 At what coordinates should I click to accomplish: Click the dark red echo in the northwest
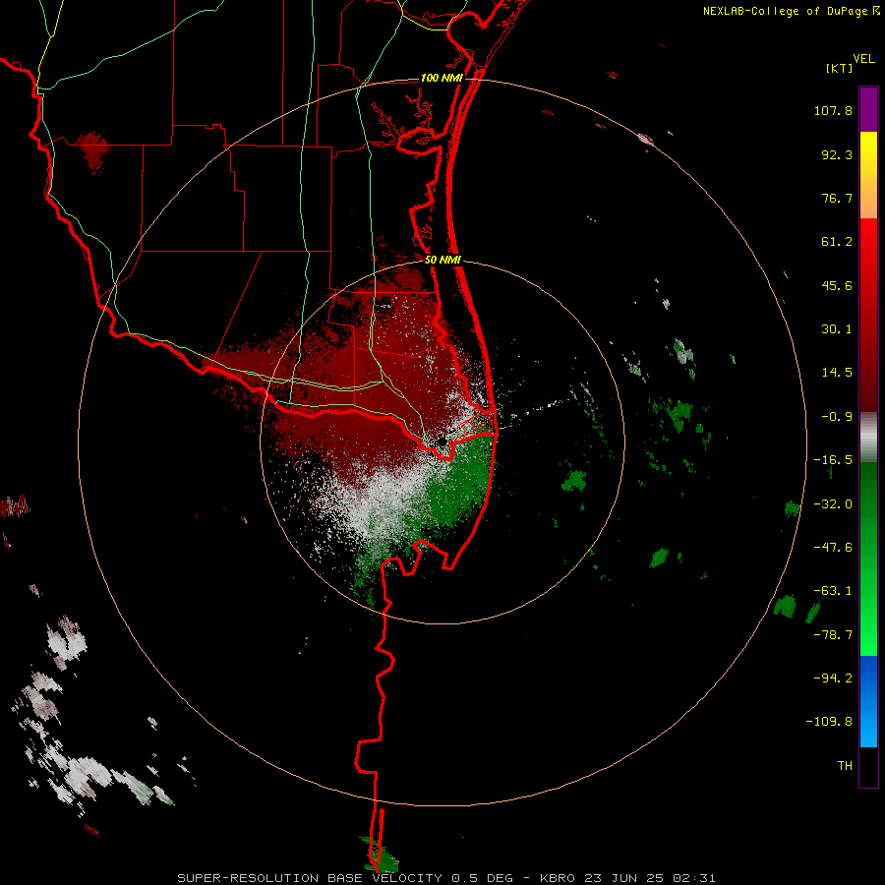[92, 150]
